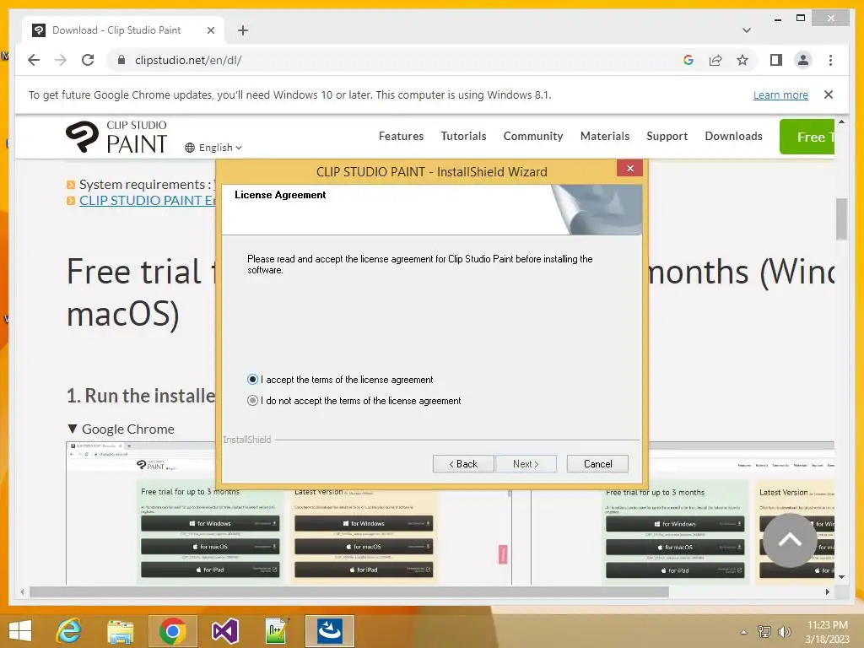Open Notepad++ from the taskbar
The image size is (864, 648).
pyautogui.click(x=277, y=631)
